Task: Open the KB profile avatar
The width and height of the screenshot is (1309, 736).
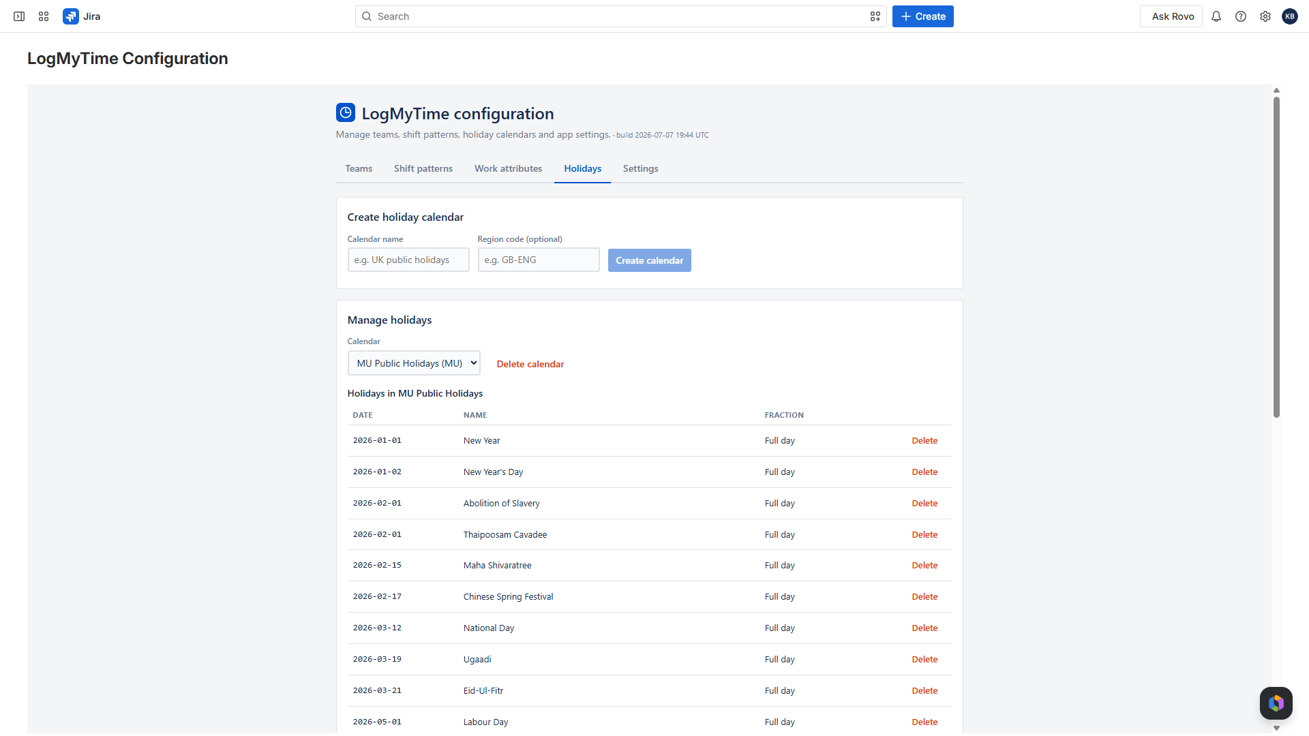Action: (1290, 16)
